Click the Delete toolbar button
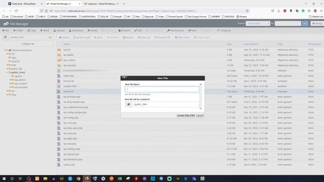This screenshot has width=324, height=182. [92, 30]
